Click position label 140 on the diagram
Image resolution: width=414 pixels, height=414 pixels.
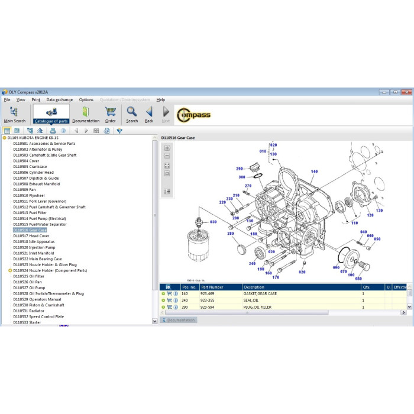pyautogui.click(x=314, y=172)
